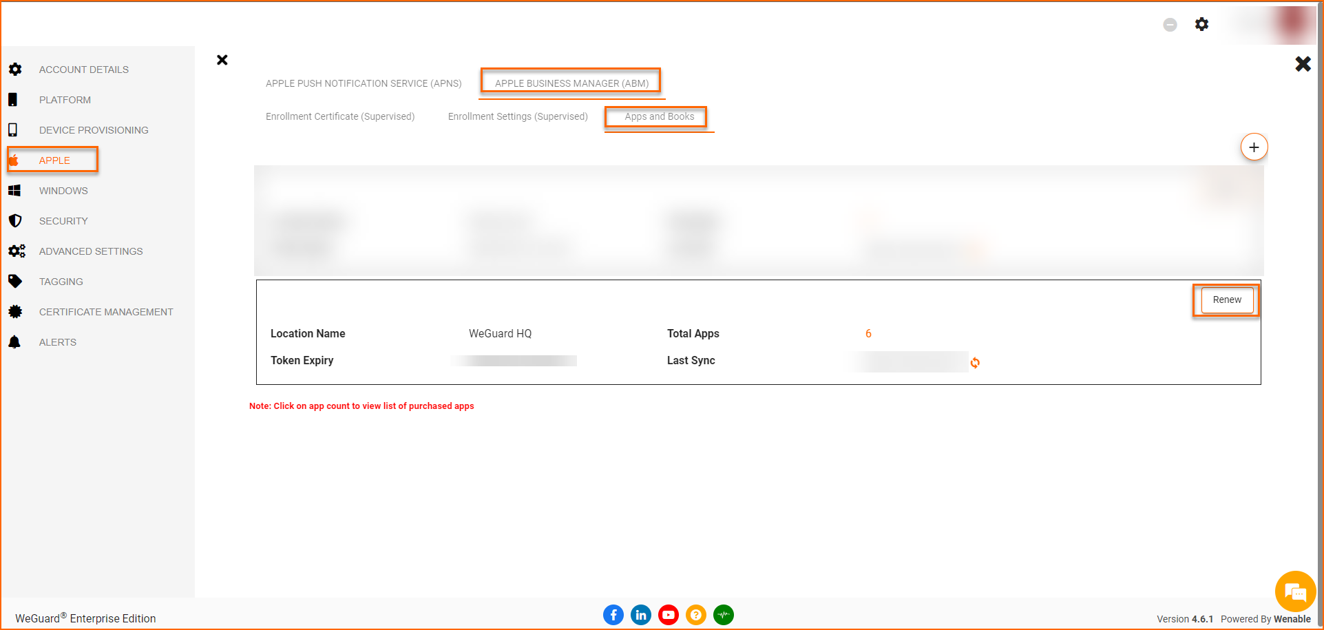Click green status pulse icon in footer
Screen dimensions: 1324x630
(724, 615)
